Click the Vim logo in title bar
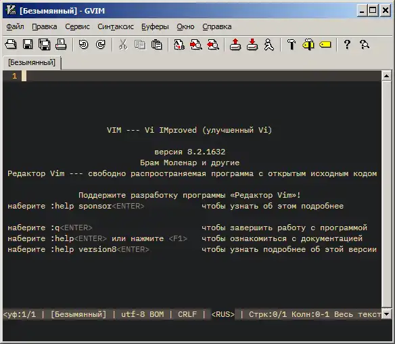The width and height of the screenshot is (395, 344). tap(11, 10)
